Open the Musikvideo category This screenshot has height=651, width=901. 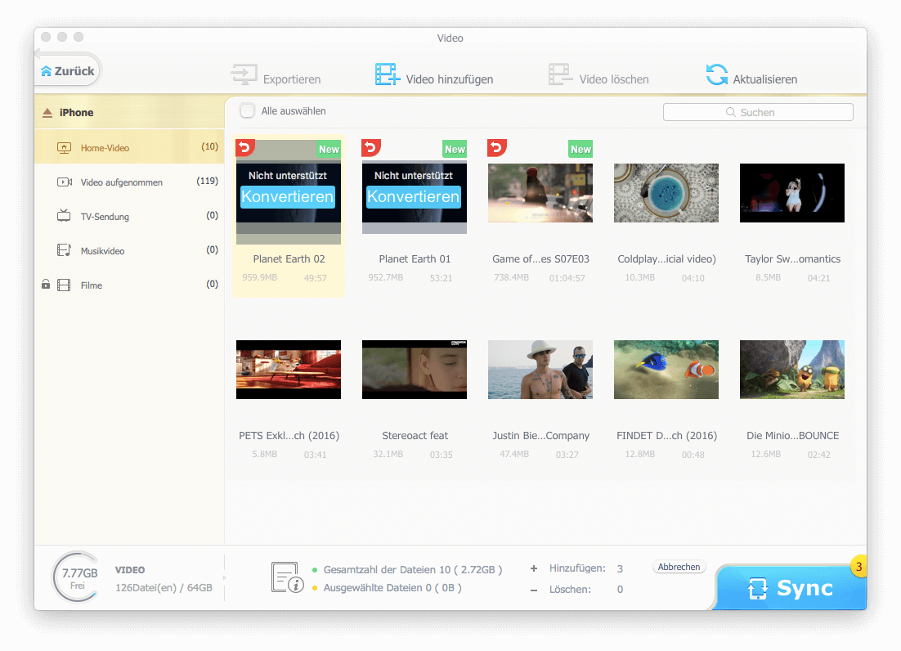102,251
